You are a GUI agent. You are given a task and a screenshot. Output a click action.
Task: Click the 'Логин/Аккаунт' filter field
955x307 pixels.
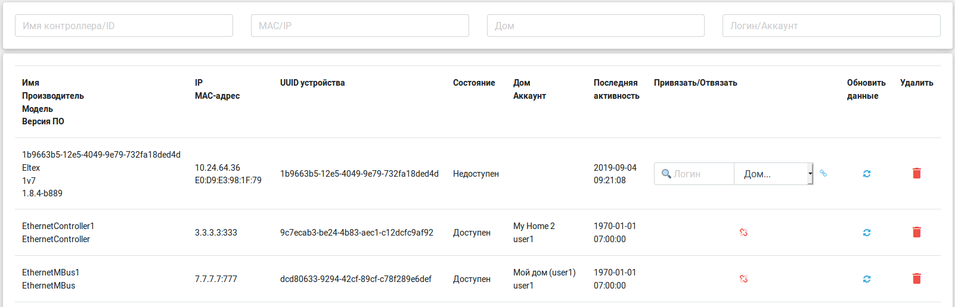click(x=831, y=26)
